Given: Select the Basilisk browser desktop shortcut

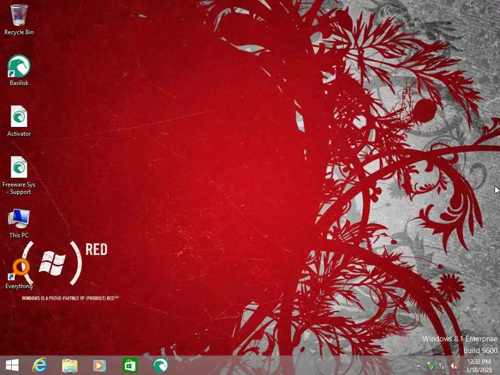Looking at the screenshot, I should 19,70.
